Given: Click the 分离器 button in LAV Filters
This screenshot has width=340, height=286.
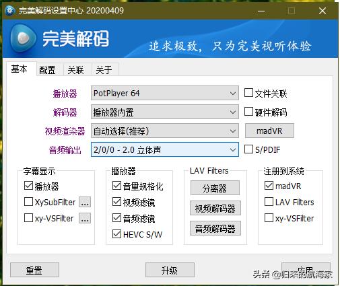Looking at the screenshot, I should (x=215, y=188).
